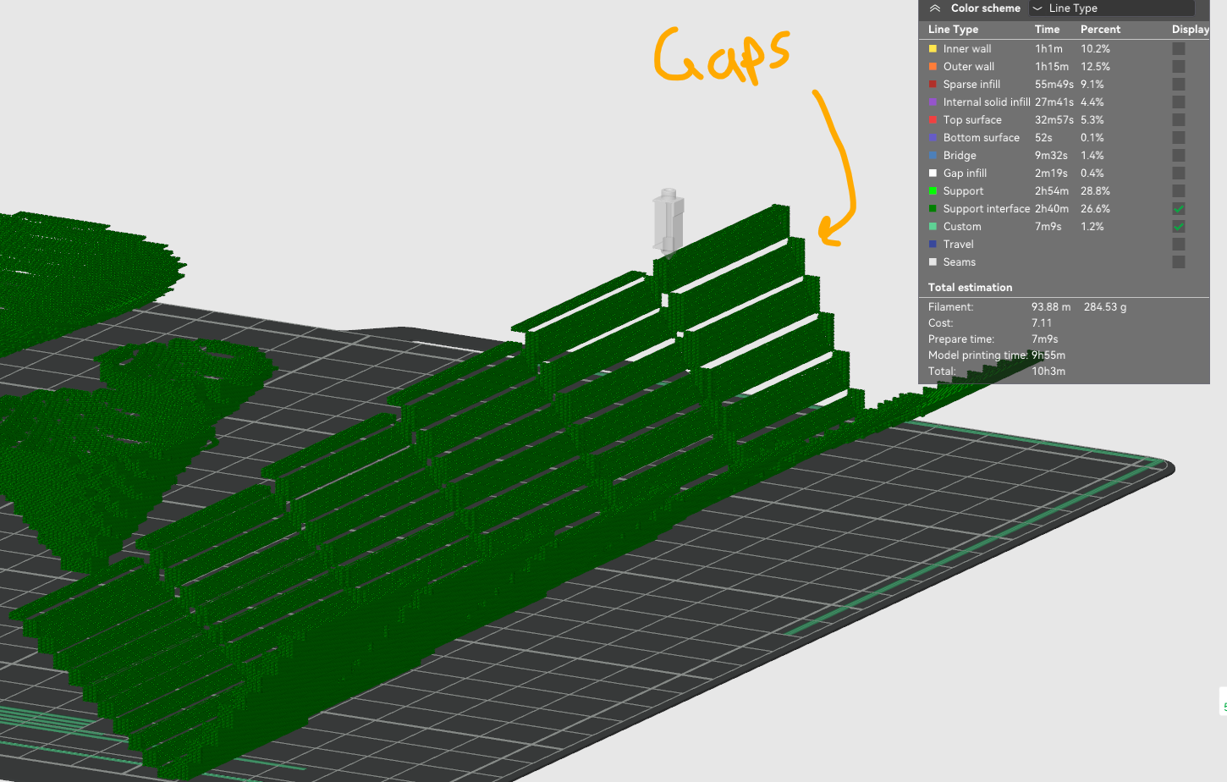Click the Cost value 7.11
This screenshot has width=1227, height=782.
[x=1042, y=323]
